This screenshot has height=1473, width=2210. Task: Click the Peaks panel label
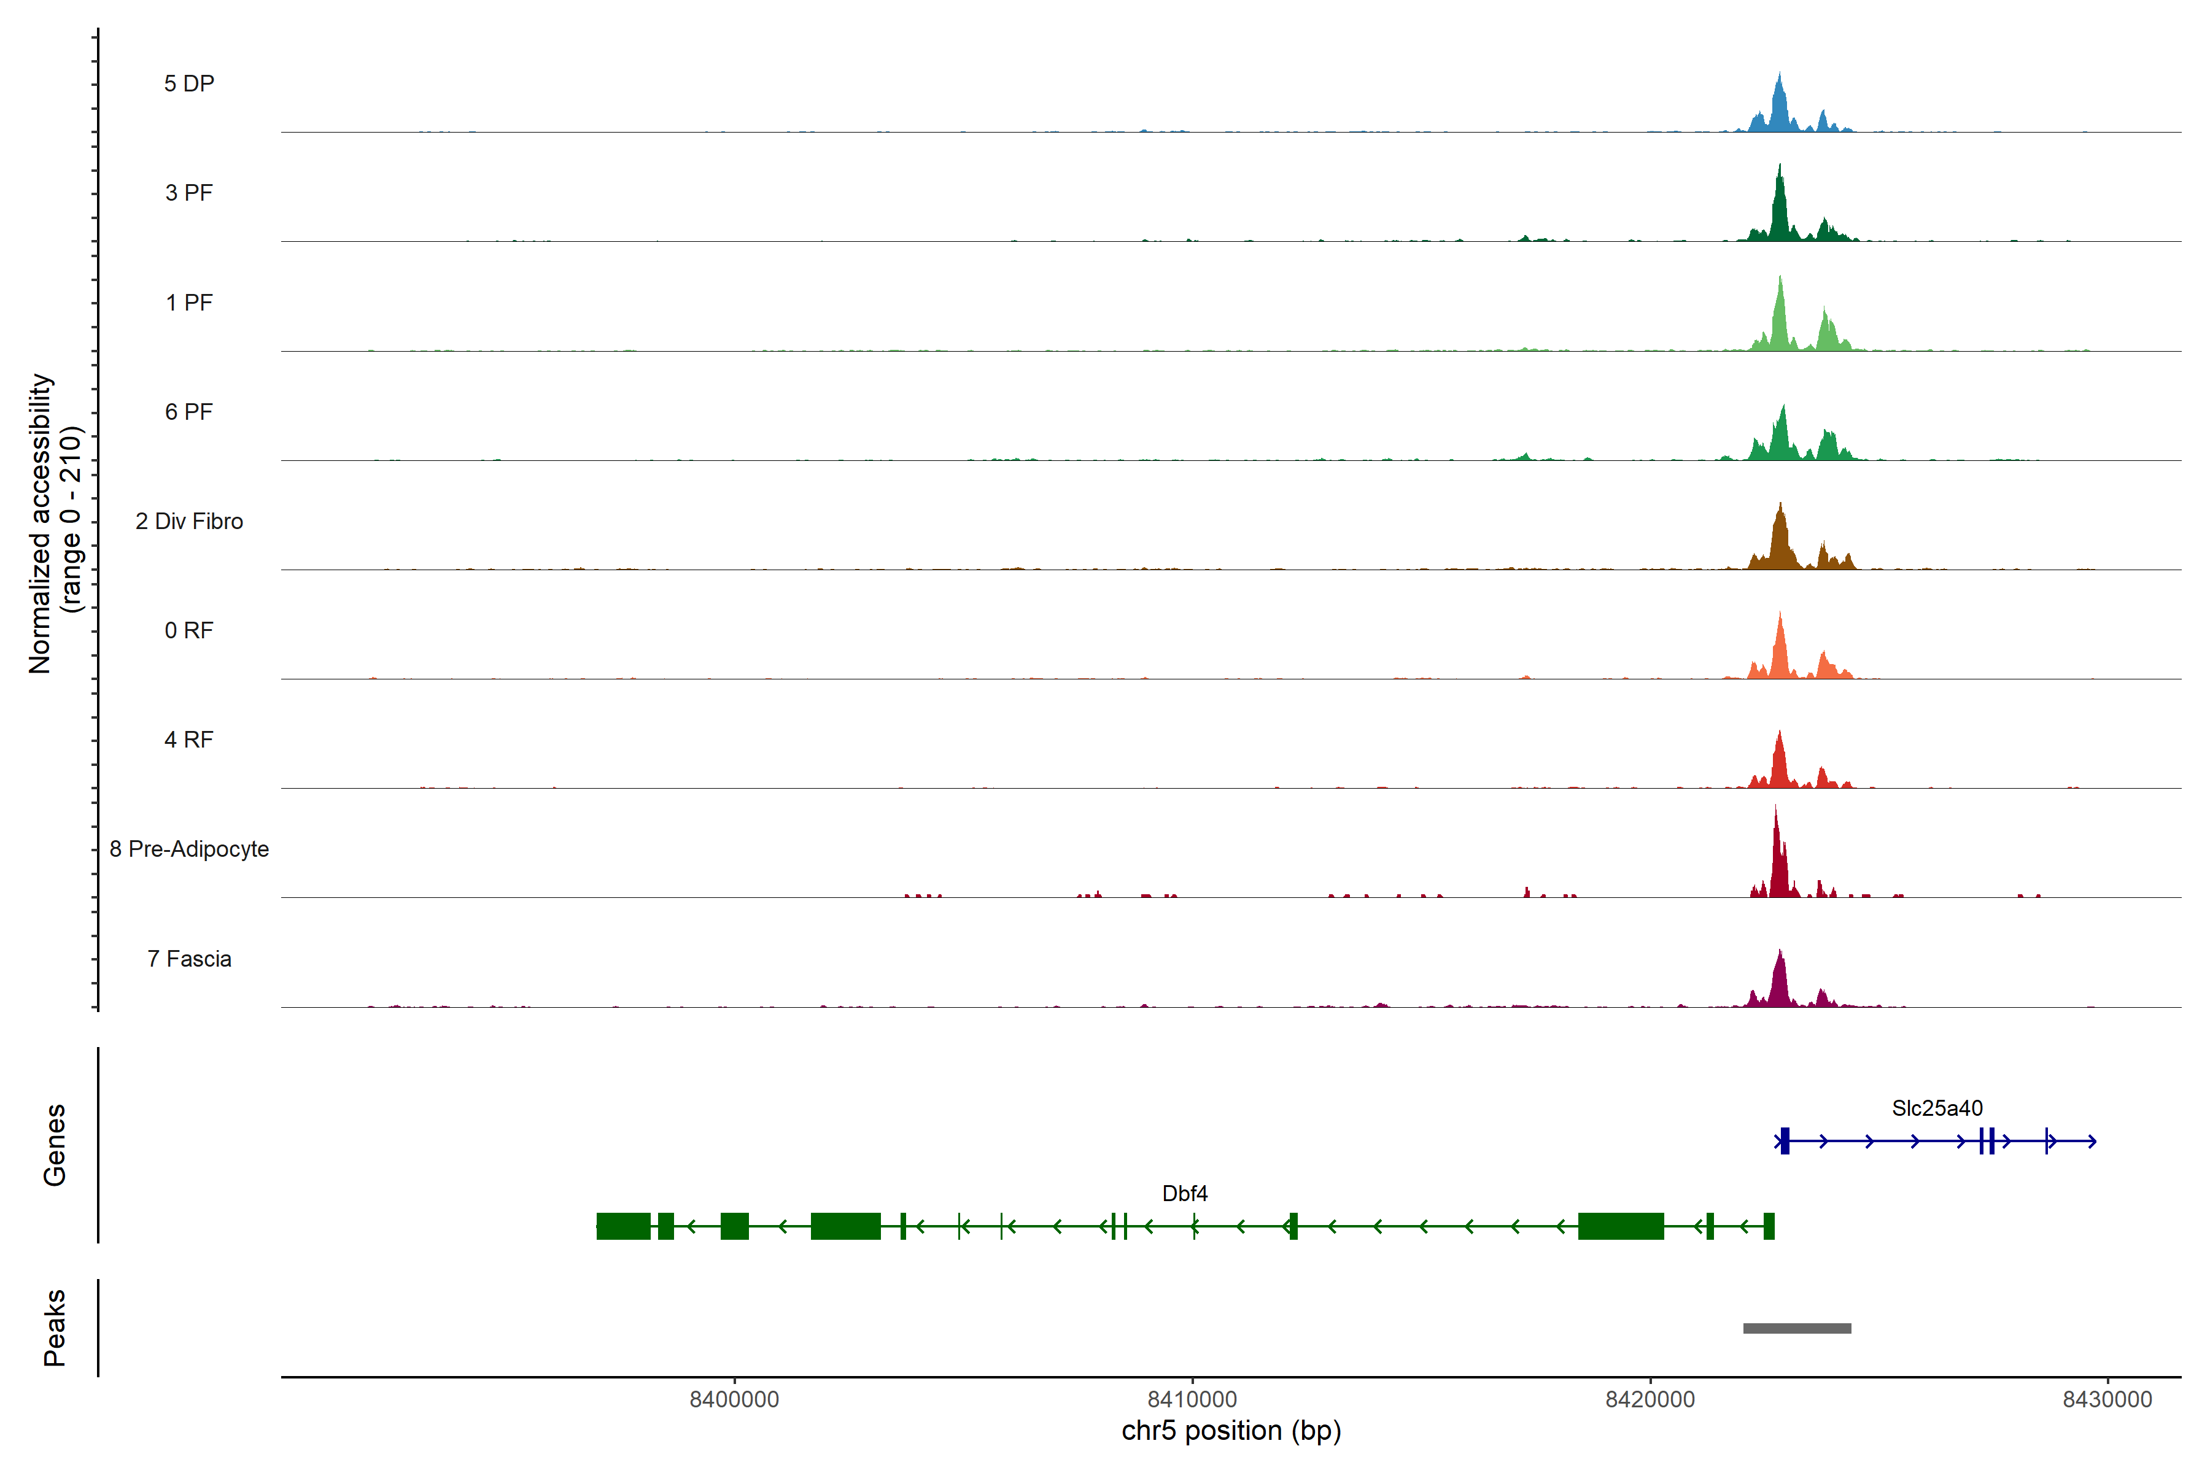[55, 1328]
